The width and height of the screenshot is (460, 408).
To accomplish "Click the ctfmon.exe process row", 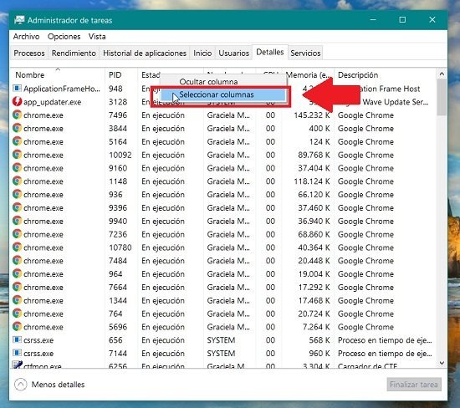I will click(x=223, y=365).
